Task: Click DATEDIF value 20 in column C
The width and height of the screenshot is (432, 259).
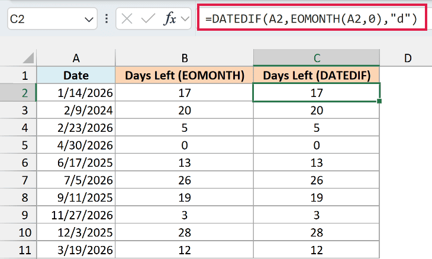Action: [317, 110]
